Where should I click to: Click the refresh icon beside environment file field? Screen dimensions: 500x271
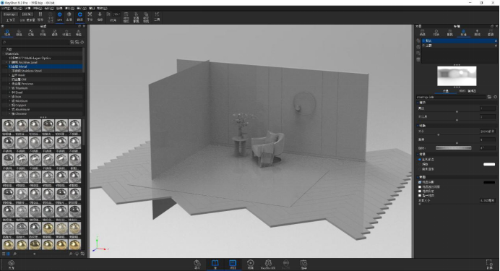(x=495, y=97)
